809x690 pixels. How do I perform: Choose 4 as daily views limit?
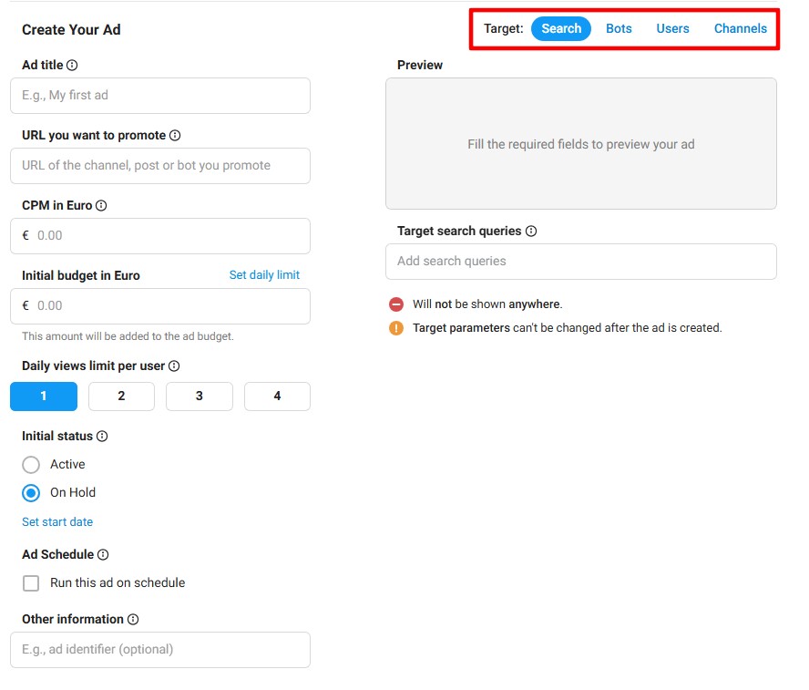pyautogui.click(x=277, y=396)
